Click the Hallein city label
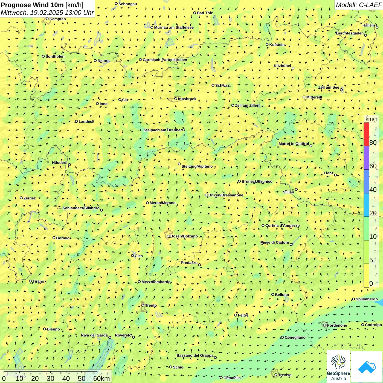The image size is (383, 383). [369, 25]
